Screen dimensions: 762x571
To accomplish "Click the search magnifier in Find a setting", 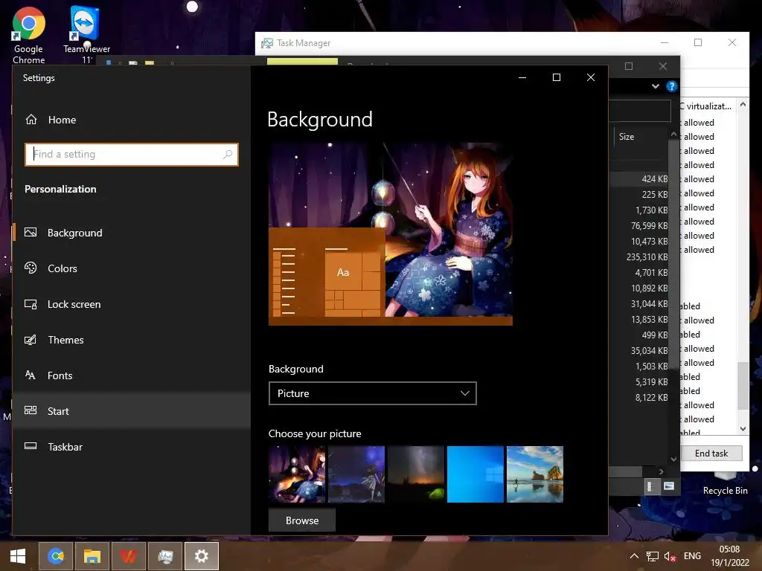I will tap(228, 155).
